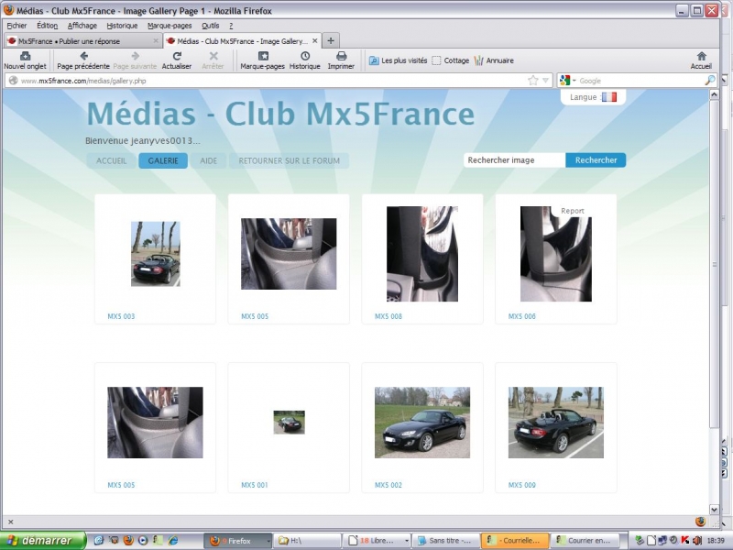Click the MX5 008 title link
The width and height of the screenshot is (733, 550).
388,316
